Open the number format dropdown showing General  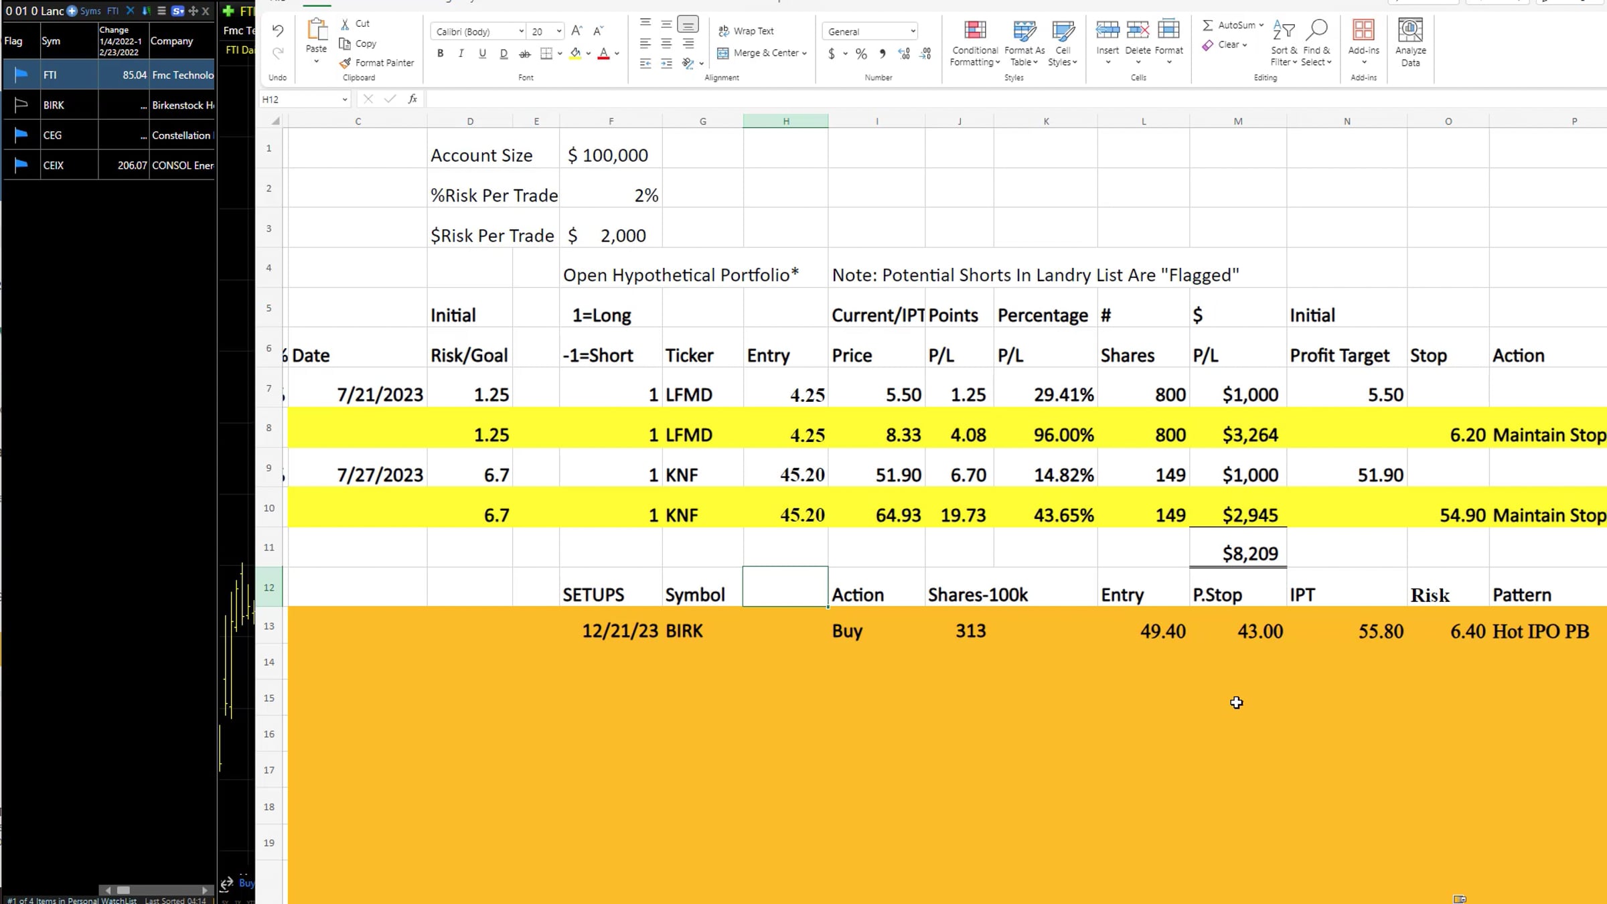coord(912,31)
